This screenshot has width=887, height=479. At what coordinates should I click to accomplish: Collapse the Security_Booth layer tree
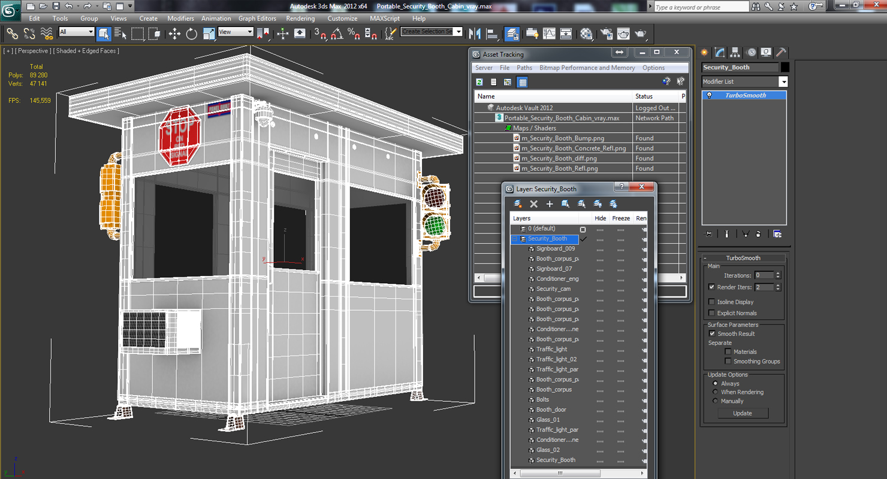pos(514,239)
